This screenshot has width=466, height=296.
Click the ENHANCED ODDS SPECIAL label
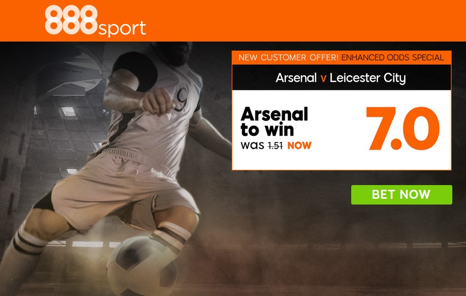click(393, 58)
